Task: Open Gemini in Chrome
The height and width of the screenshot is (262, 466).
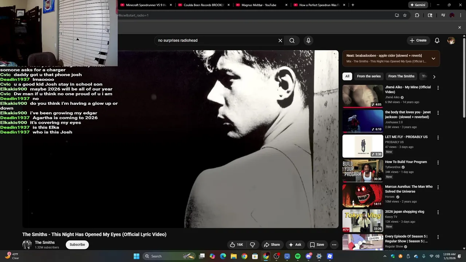Action: 418,5
